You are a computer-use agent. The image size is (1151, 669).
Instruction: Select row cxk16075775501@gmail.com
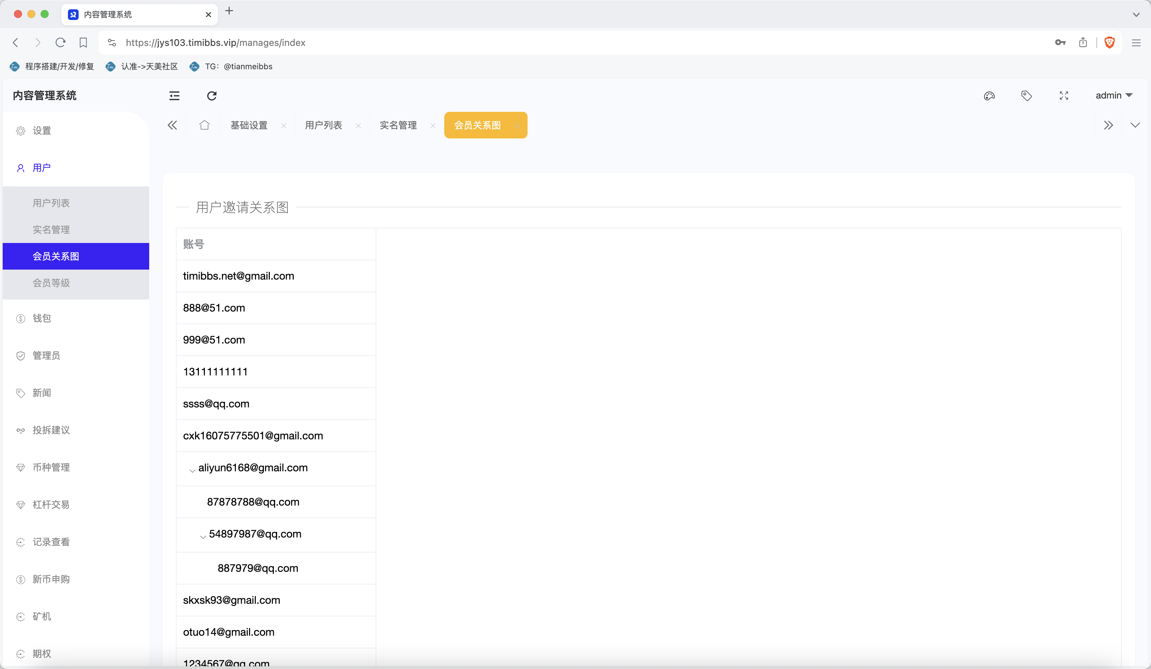click(x=276, y=436)
